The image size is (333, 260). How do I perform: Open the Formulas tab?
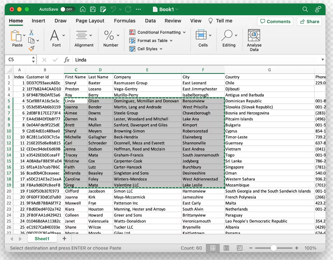(125, 21)
